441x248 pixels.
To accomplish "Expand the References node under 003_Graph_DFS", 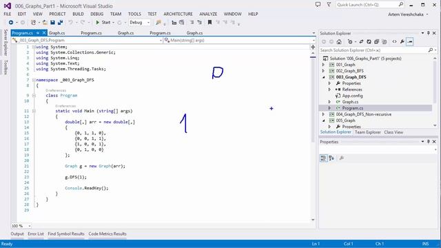I will point(329,90).
